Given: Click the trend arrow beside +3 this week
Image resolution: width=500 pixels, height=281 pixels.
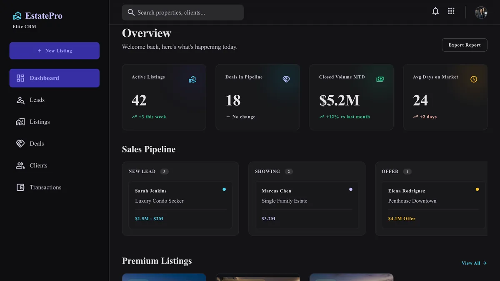Looking at the screenshot, I should pos(134,117).
